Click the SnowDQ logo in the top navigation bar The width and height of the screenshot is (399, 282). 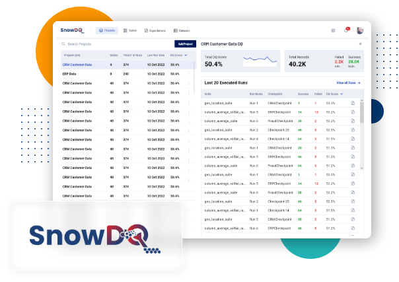click(72, 30)
